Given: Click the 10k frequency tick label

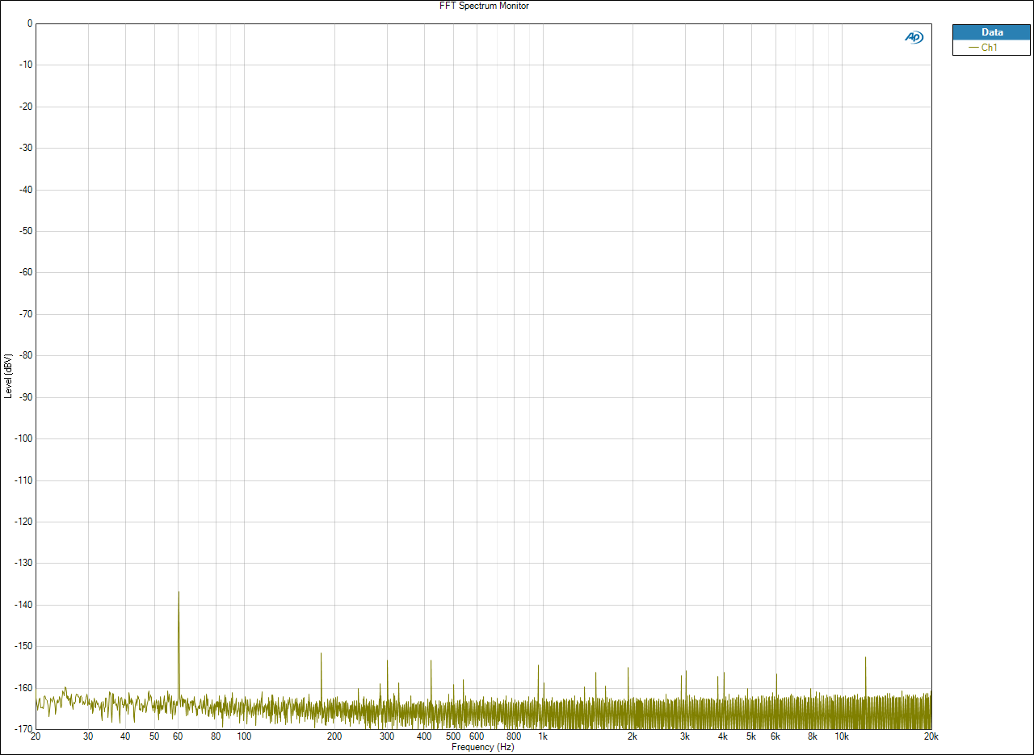Looking at the screenshot, I should pos(842,736).
